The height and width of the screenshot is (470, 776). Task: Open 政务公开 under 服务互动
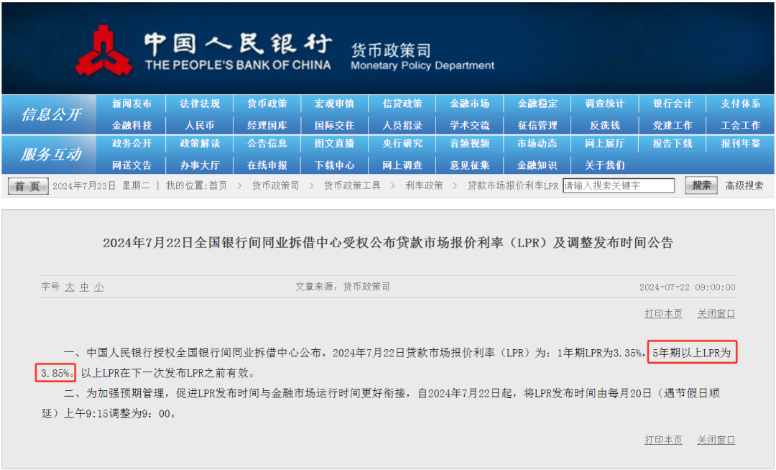click(131, 144)
